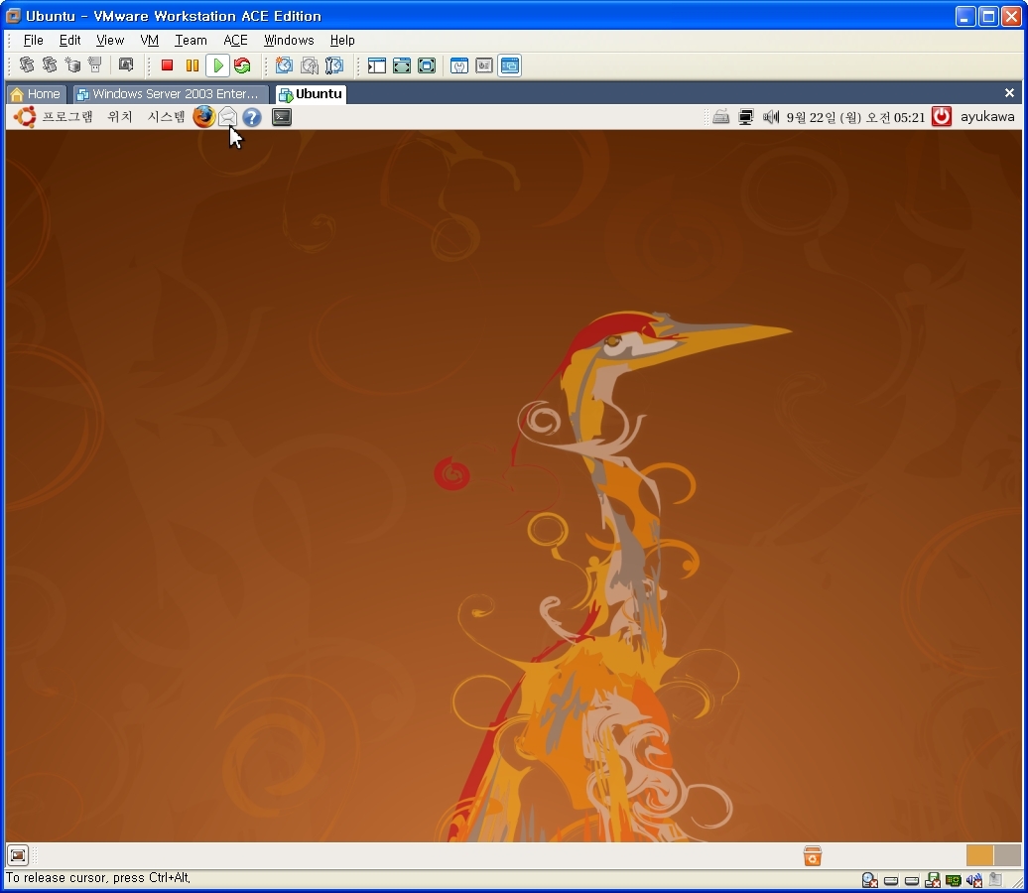The height and width of the screenshot is (893, 1028).
Task: Launch Firefox from the Ubuntu panel
Action: pos(203,117)
